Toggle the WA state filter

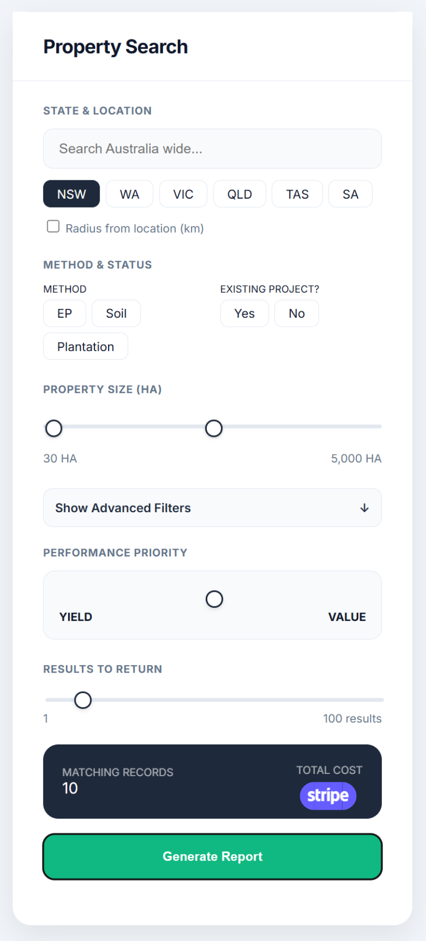point(130,194)
